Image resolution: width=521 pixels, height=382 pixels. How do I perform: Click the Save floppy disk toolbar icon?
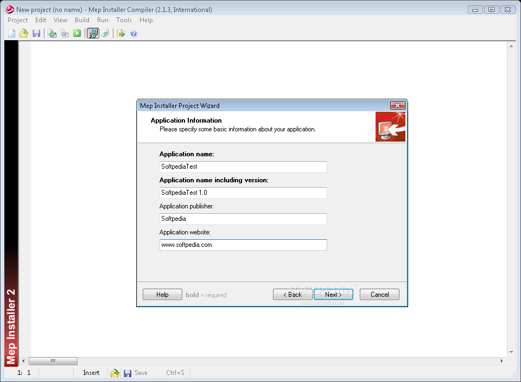point(36,33)
